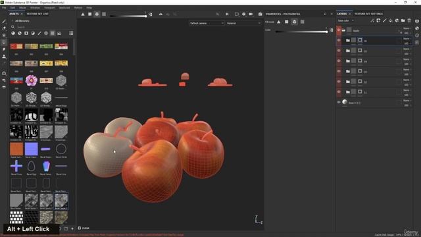Select the Polygon Fill tool in left toolbar
Screen dimensions: 421x237
[x=4, y=42]
